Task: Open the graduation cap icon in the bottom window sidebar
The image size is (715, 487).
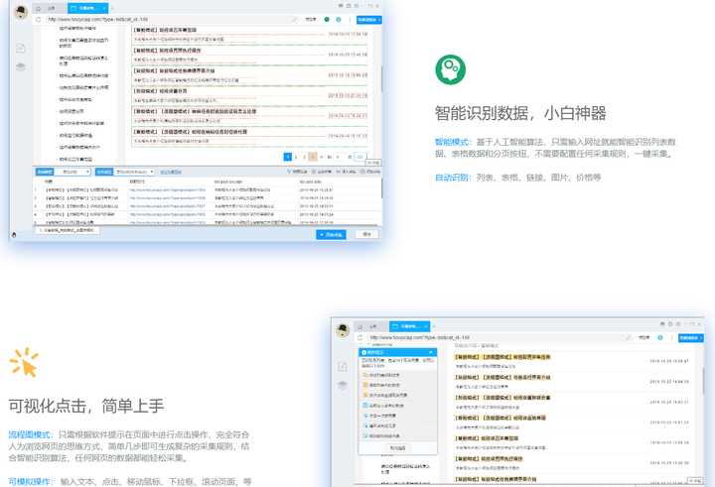Action: coord(342,385)
